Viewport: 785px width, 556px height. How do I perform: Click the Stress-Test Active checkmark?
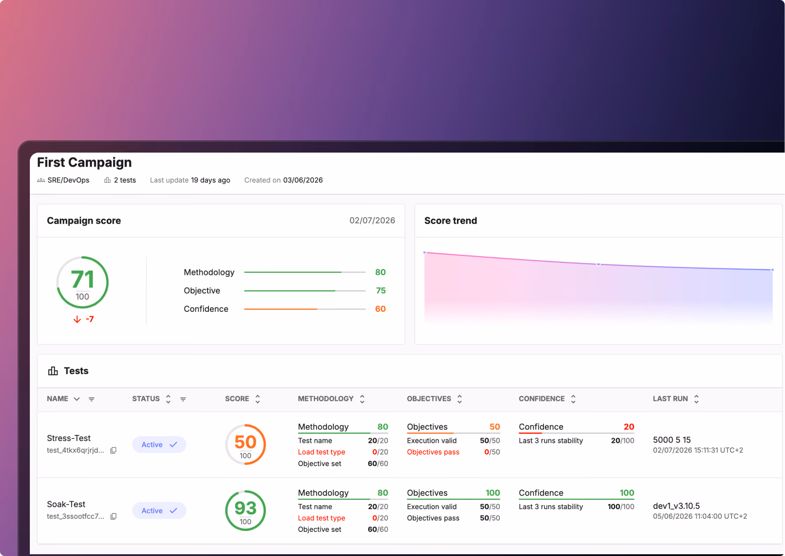coord(173,445)
